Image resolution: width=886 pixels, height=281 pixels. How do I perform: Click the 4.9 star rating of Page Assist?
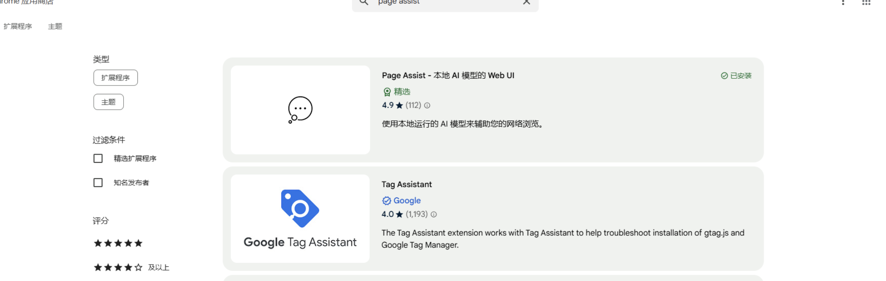393,105
